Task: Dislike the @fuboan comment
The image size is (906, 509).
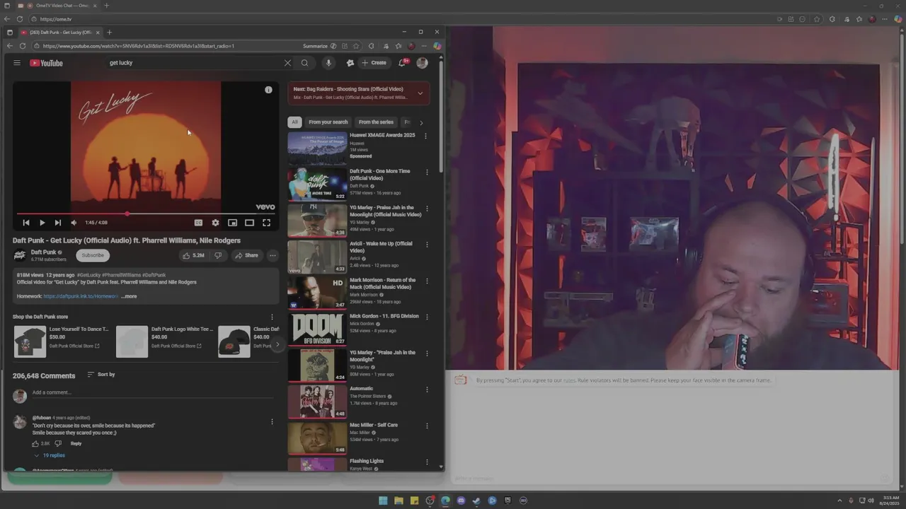Action: pos(58,444)
